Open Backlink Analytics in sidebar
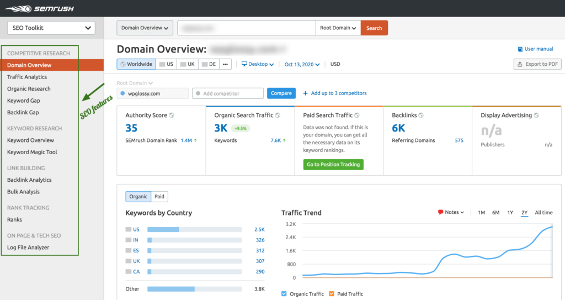 29,180
